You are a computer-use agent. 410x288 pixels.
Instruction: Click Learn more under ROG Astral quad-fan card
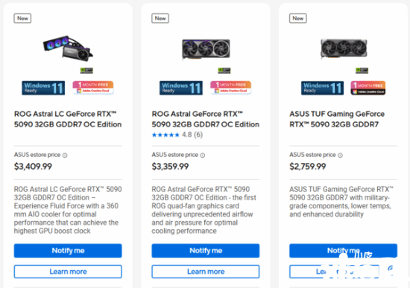(x=206, y=272)
